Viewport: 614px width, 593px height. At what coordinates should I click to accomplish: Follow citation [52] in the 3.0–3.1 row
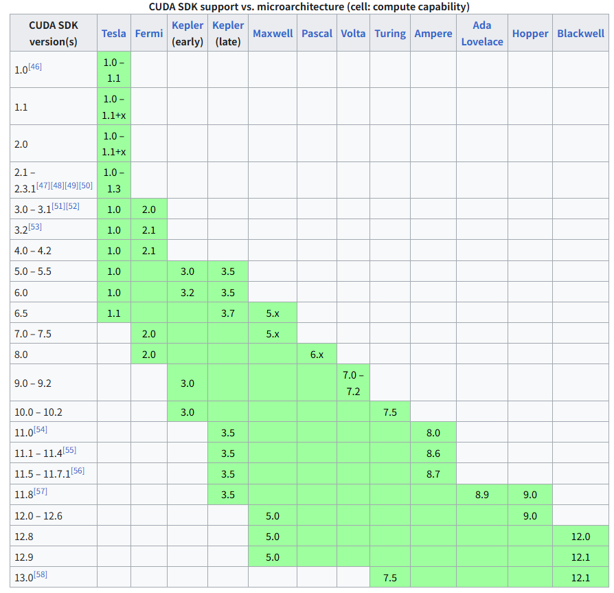[x=72, y=206]
